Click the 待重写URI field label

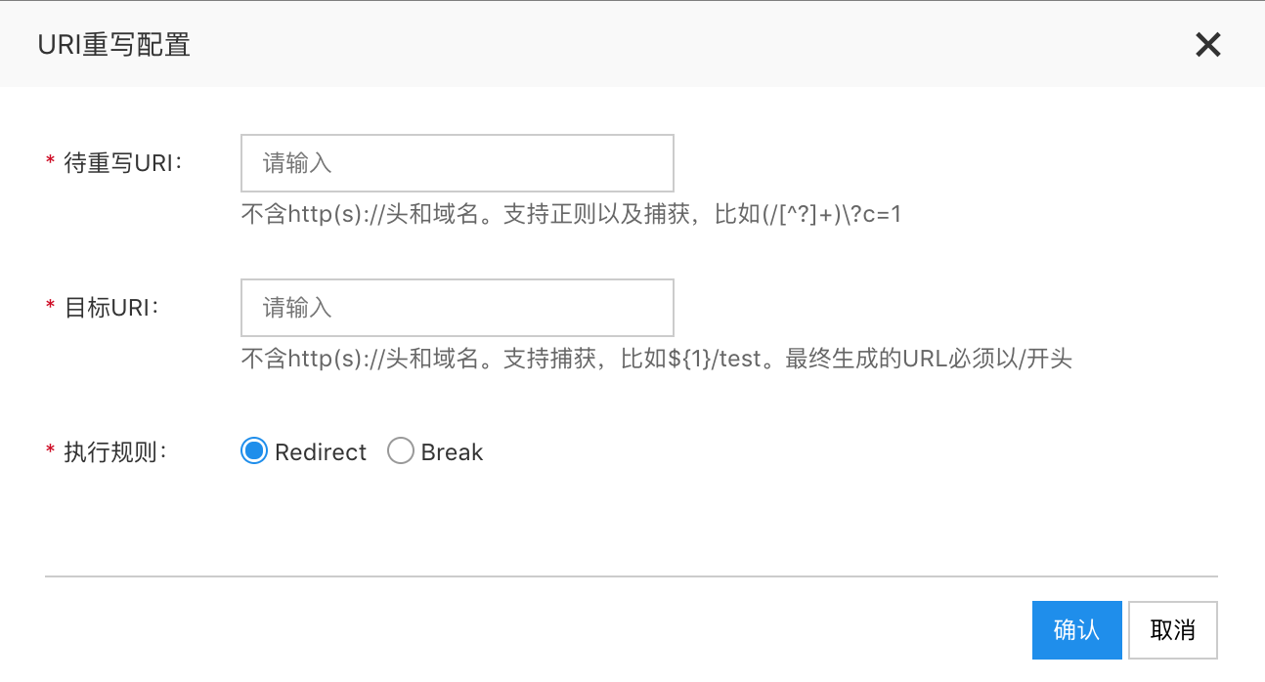point(124,163)
